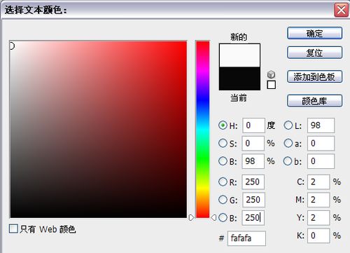
Task: Click the 添加到色板 button
Action: (x=314, y=76)
